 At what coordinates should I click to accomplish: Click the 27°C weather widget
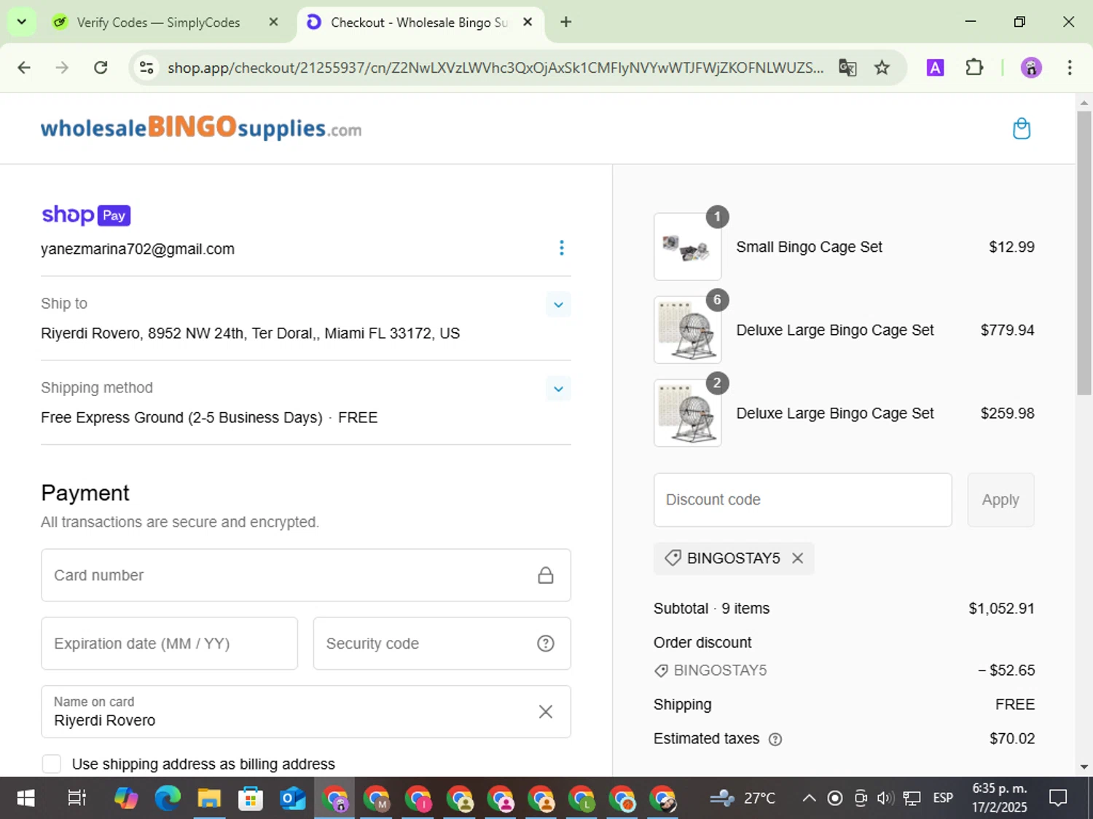click(x=743, y=799)
